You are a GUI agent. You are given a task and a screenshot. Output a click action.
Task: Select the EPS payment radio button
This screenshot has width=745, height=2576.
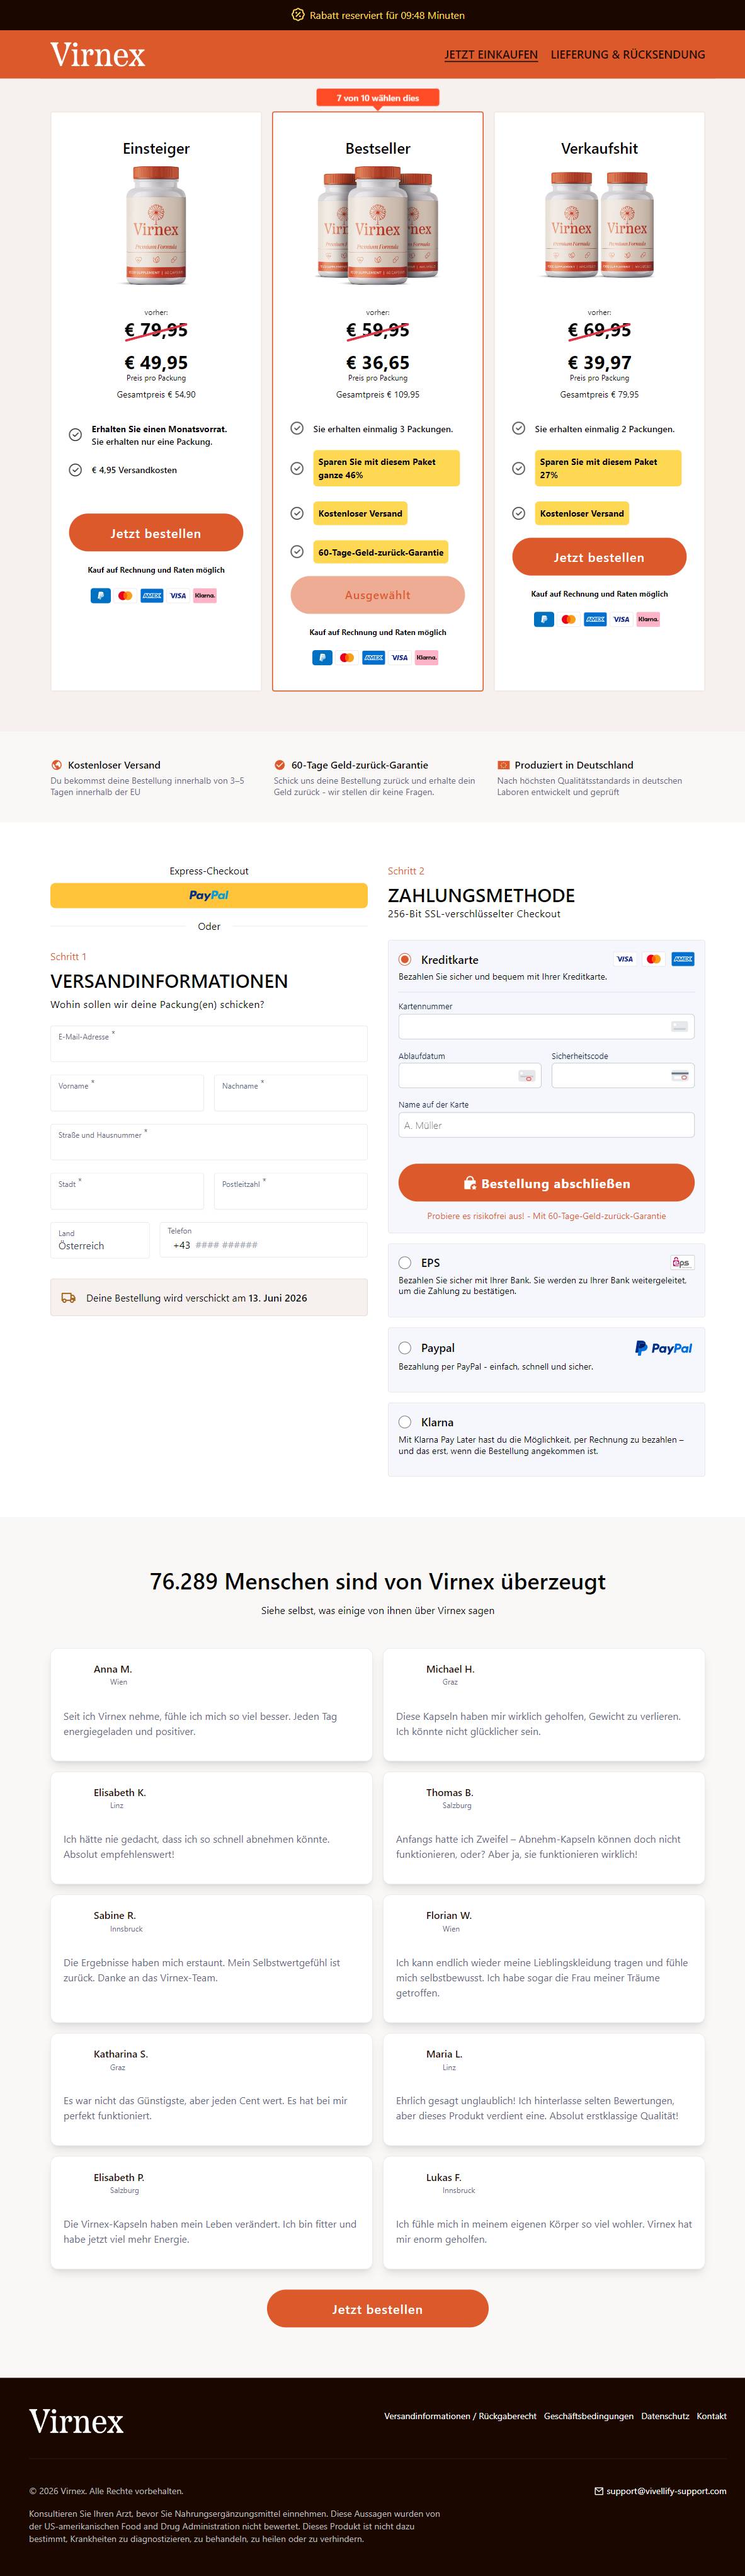click(x=405, y=1262)
